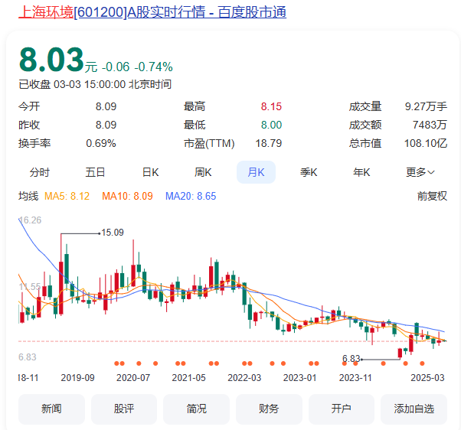Expand the 更多 dropdown
This screenshot has width=461, height=430.
pyautogui.click(x=420, y=172)
